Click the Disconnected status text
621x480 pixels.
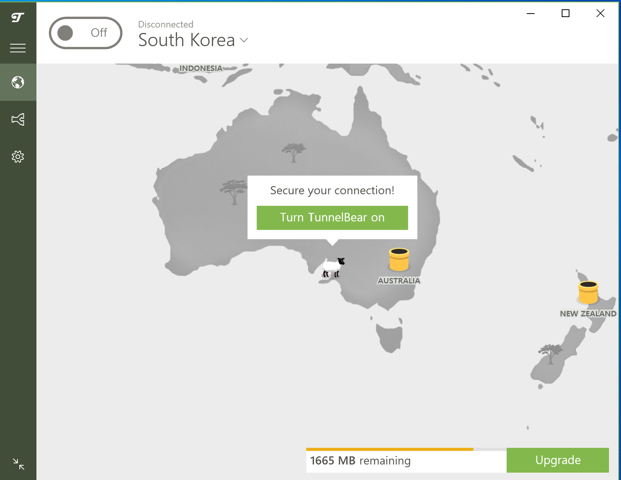click(x=166, y=24)
